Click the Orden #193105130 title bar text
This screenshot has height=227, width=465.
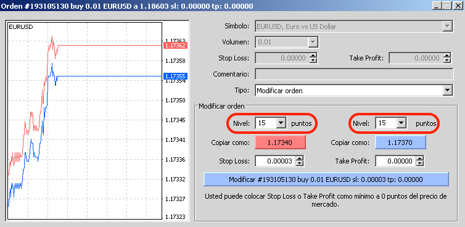(x=127, y=6)
